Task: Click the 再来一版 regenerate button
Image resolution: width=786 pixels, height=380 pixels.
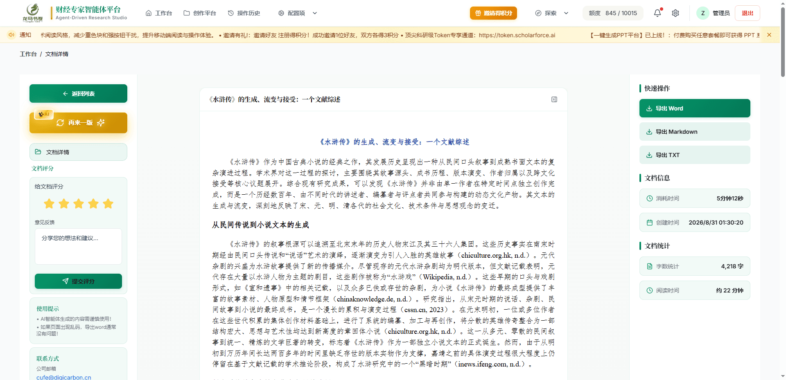Action: point(78,123)
